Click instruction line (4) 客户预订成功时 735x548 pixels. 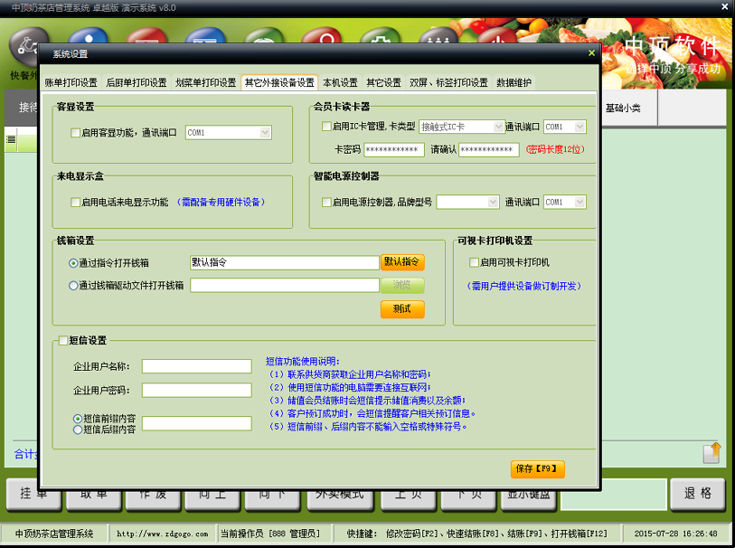(x=372, y=413)
